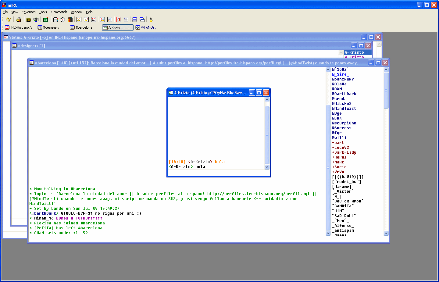The width and height of the screenshot is (439, 282).
Task: Click the nickname list scrollbar thumb
Action: (x=386, y=90)
